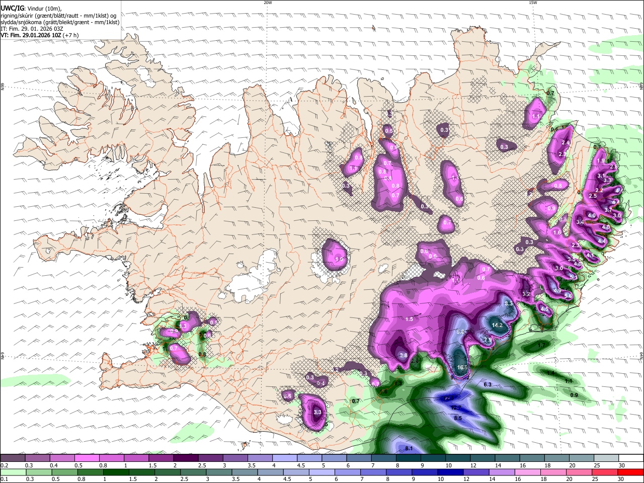
Task: Click the palest green swatch starting the lower legend
Action: click(x=13, y=472)
